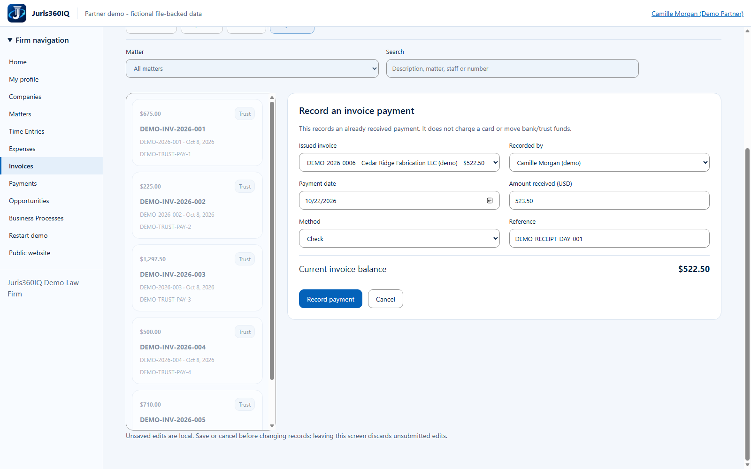Click the main page vertical scrollbar
The width and height of the screenshot is (751, 469).
pos(747,305)
